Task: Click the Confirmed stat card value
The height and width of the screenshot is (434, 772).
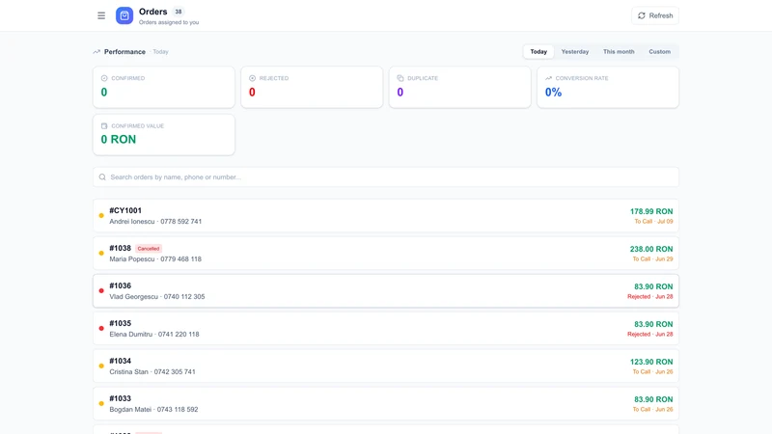Action: pos(104,92)
